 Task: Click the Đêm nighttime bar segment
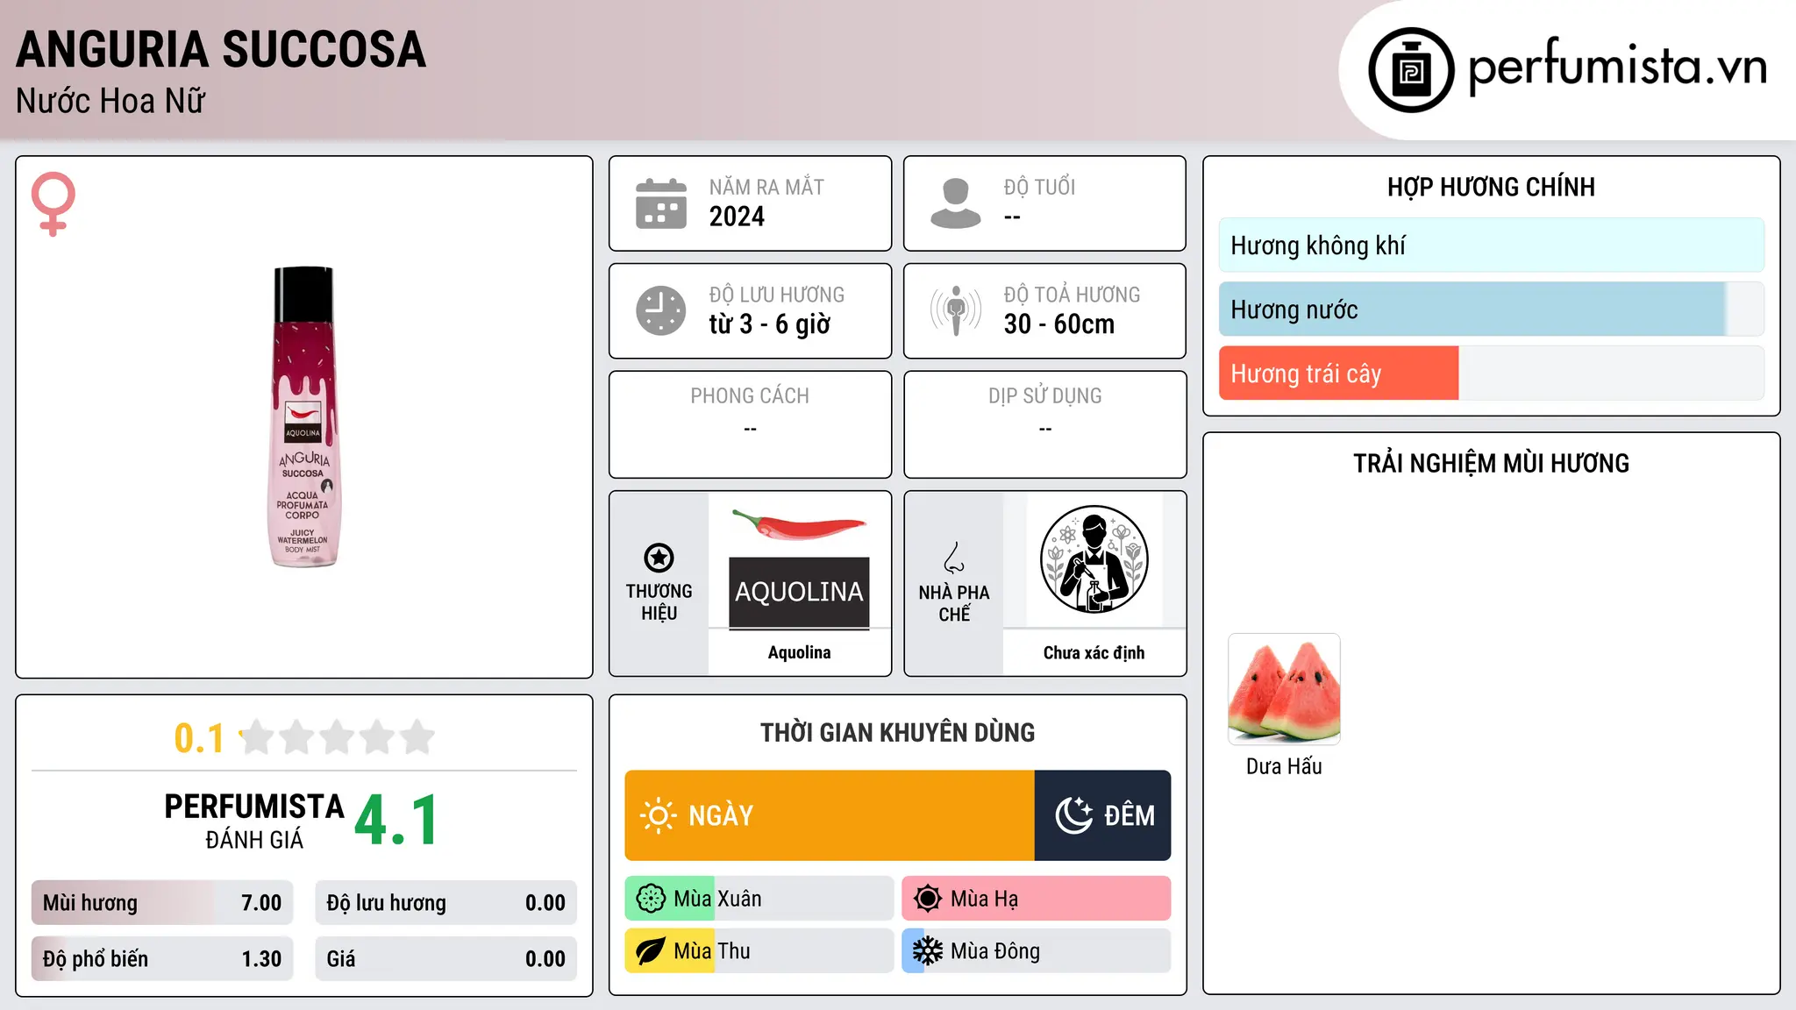pyautogui.click(x=1102, y=815)
